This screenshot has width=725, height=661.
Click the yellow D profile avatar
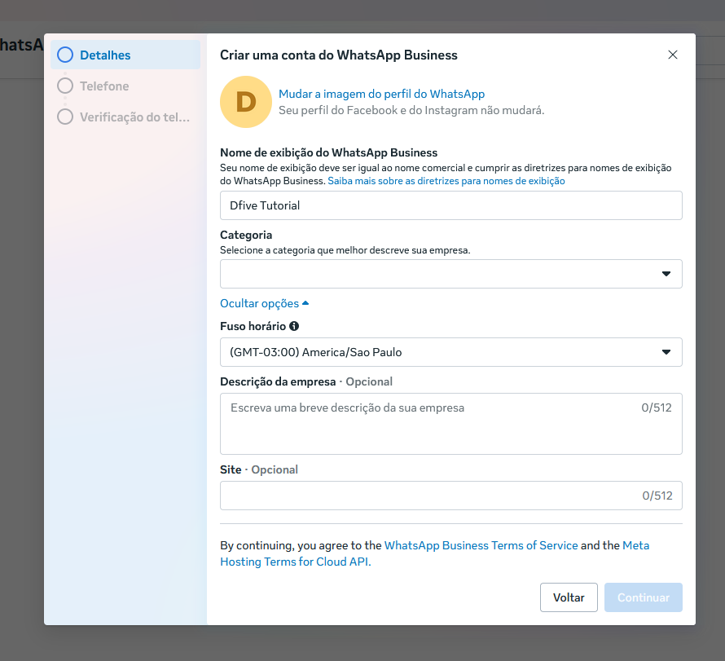click(246, 102)
